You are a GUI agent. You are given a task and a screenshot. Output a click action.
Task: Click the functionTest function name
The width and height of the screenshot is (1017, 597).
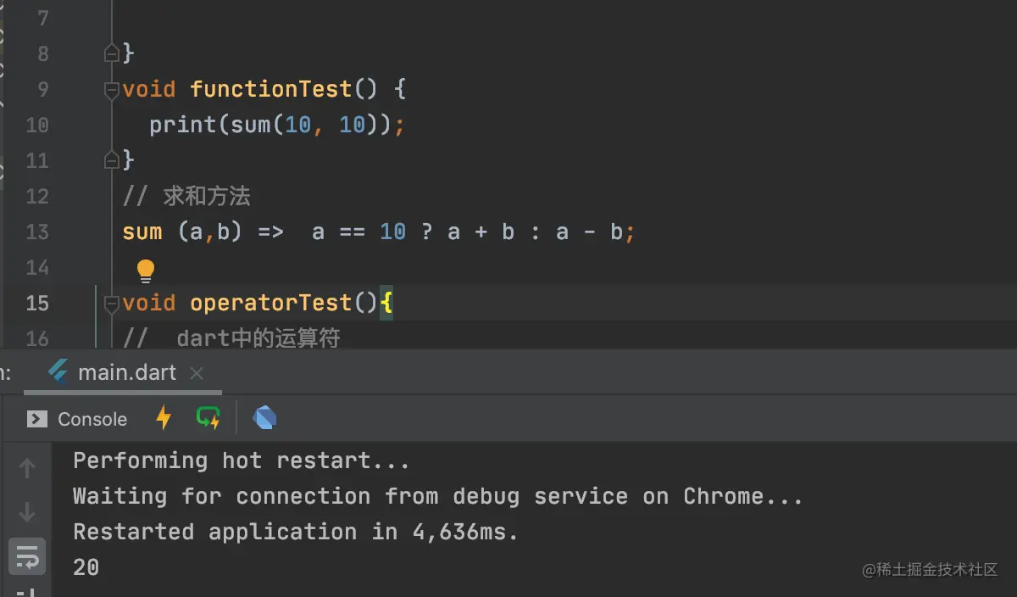coord(271,89)
